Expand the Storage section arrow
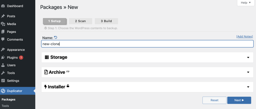The image size is (256, 109). 248,57
